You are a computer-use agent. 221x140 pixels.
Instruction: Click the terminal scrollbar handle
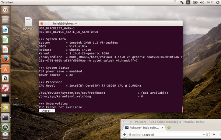182,109
